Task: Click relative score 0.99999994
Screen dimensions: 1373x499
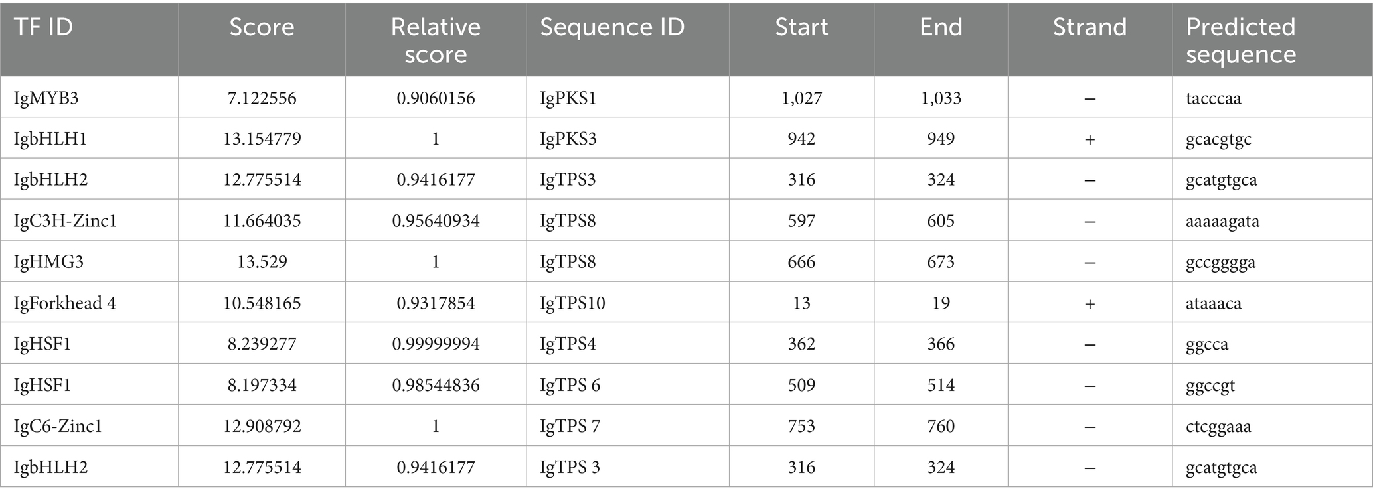Action: [436, 344]
